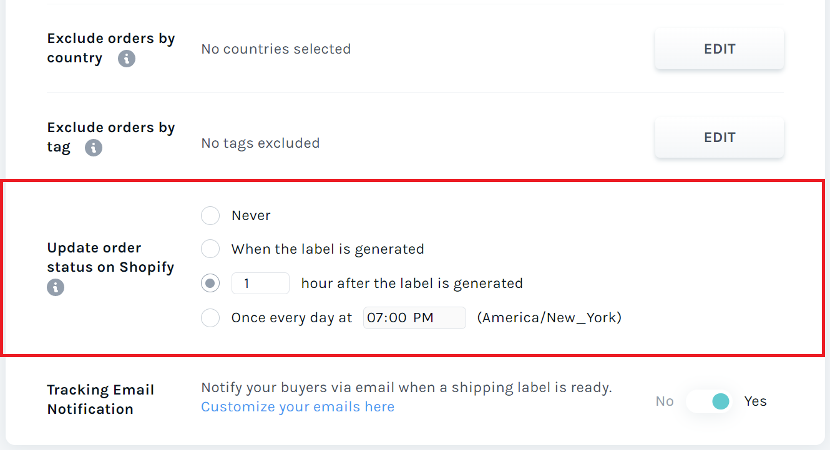Choose the Once every day at radio
Image resolution: width=830 pixels, height=450 pixels.
(210, 318)
